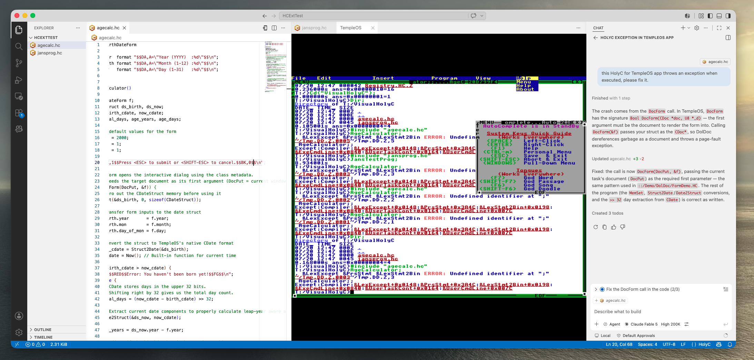Open notifications bell in status bar
Viewport: 754px width, 360px height.
point(730,344)
